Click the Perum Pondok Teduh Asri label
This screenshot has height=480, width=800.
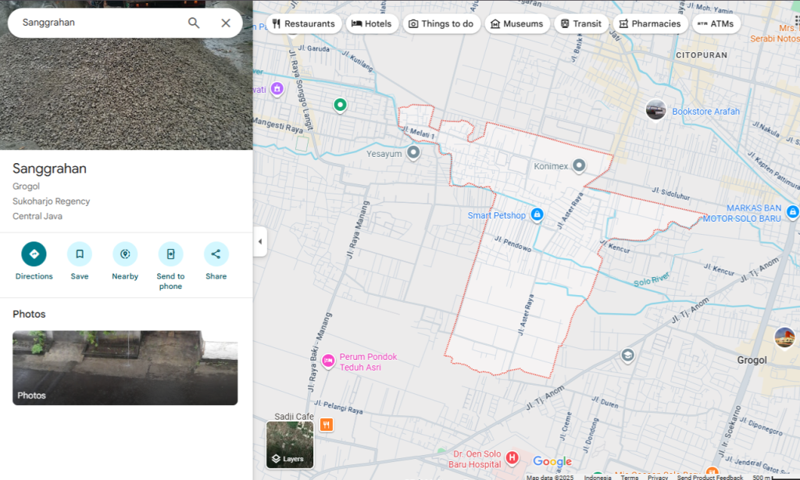click(368, 362)
